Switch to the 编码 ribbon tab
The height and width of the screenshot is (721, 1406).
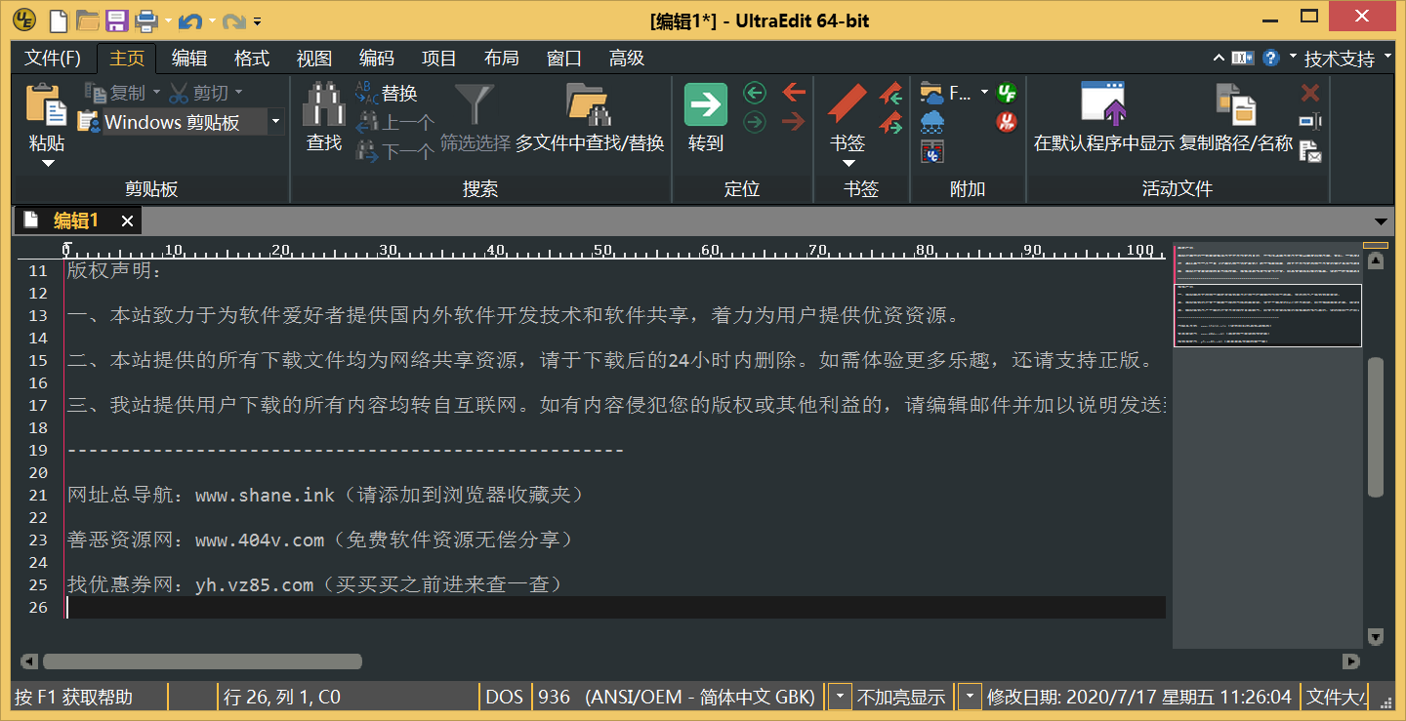pos(377,59)
